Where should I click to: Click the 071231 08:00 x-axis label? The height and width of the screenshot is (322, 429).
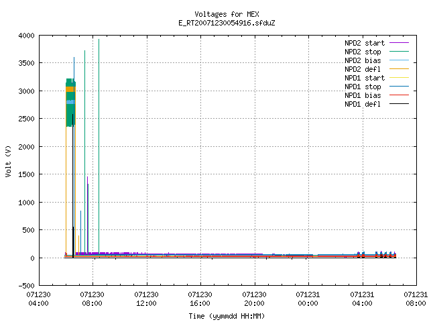click(416, 299)
